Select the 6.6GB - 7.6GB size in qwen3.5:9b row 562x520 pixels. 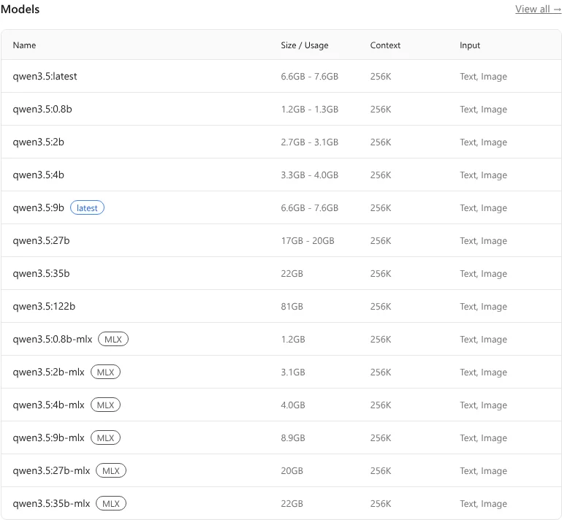(x=310, y=207)
